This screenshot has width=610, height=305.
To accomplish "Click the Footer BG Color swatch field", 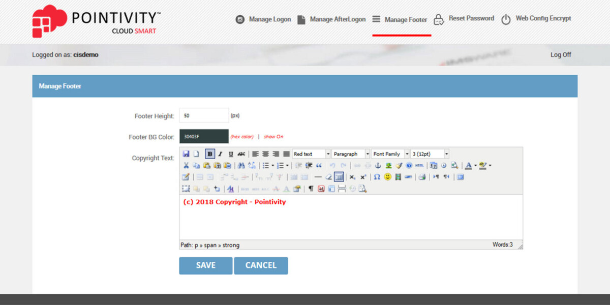I will point(204,137).
